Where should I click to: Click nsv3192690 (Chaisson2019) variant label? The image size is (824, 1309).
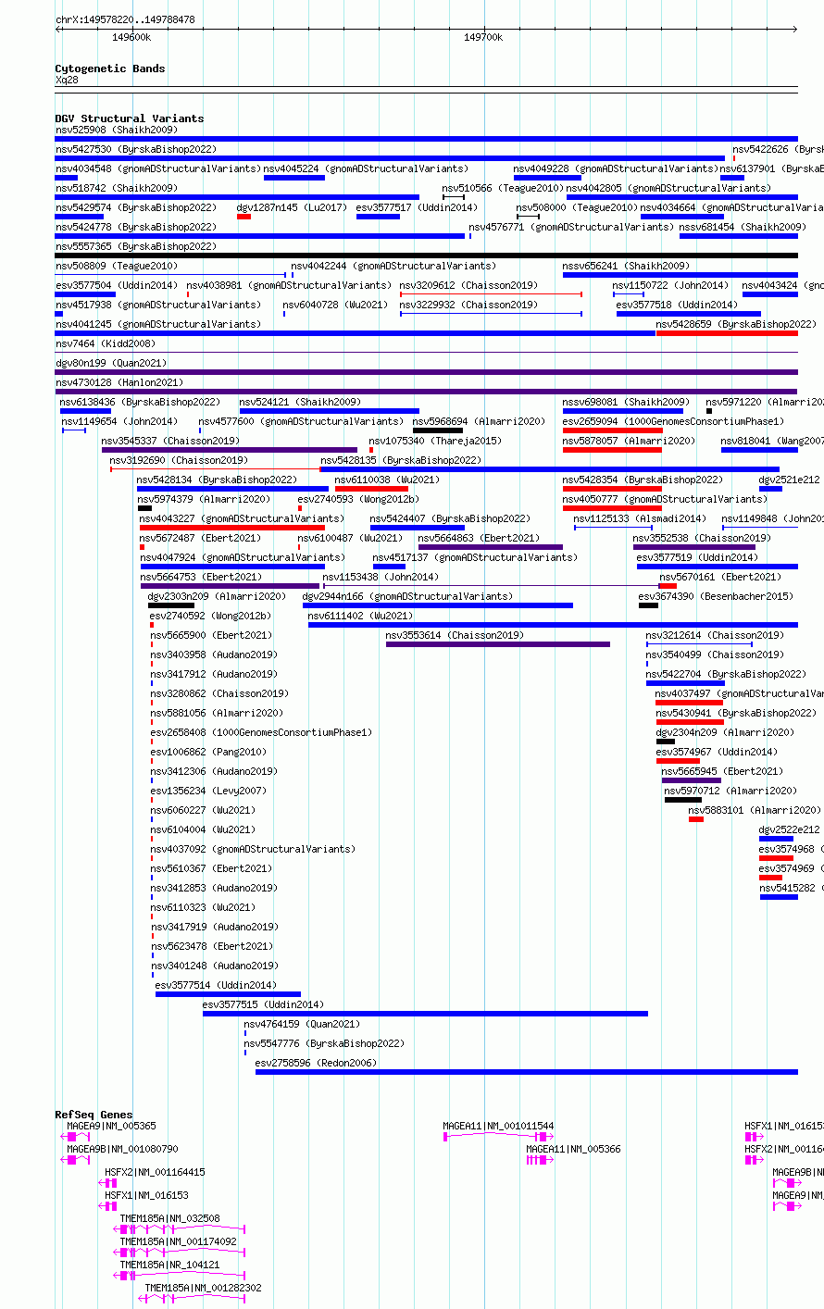coord(179,460)
